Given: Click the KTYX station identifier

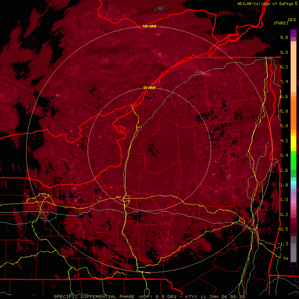Looking at the screenshot, I should pos(192,297).
